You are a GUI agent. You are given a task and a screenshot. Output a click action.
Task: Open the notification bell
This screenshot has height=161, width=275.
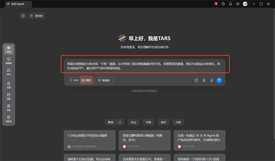(x=231, y=4)
